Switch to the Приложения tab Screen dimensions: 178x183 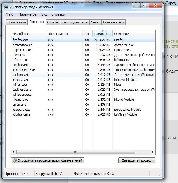(x=17, y=22)
